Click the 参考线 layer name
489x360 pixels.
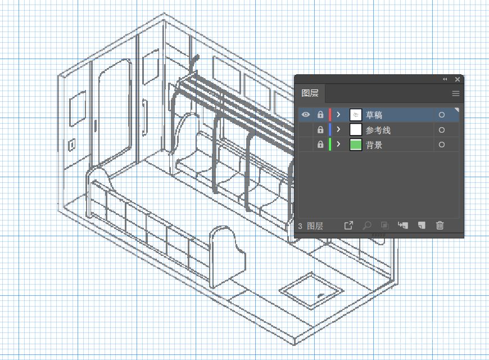(x=378, y=130)
